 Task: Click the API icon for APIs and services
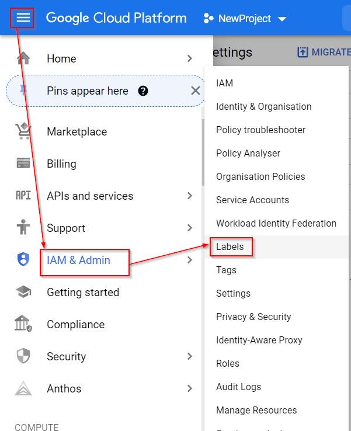[x=23, y=196]
